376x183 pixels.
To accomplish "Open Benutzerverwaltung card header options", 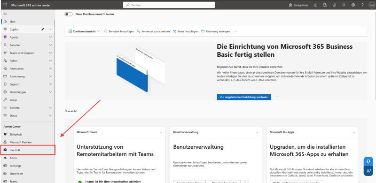I will pyautogui.click(x=257, y=132).
